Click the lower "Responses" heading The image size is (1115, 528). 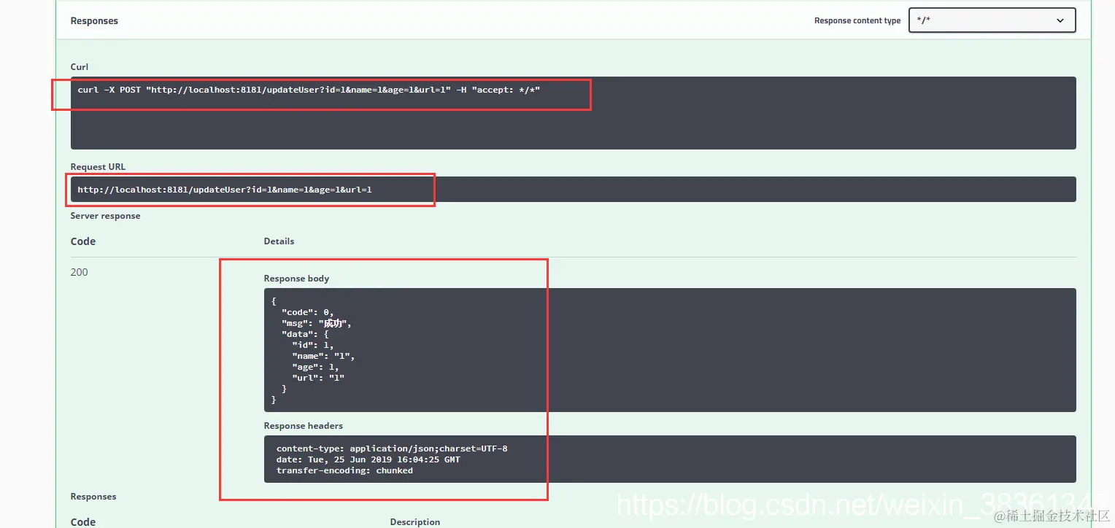[93, 497]
